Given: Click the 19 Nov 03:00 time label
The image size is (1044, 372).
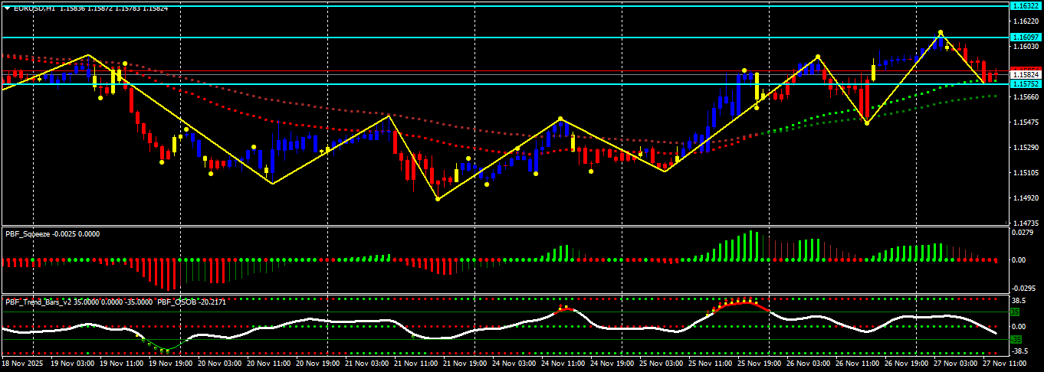Looking at the screenshot, I should pyautogui.click(x=72, y=364).
